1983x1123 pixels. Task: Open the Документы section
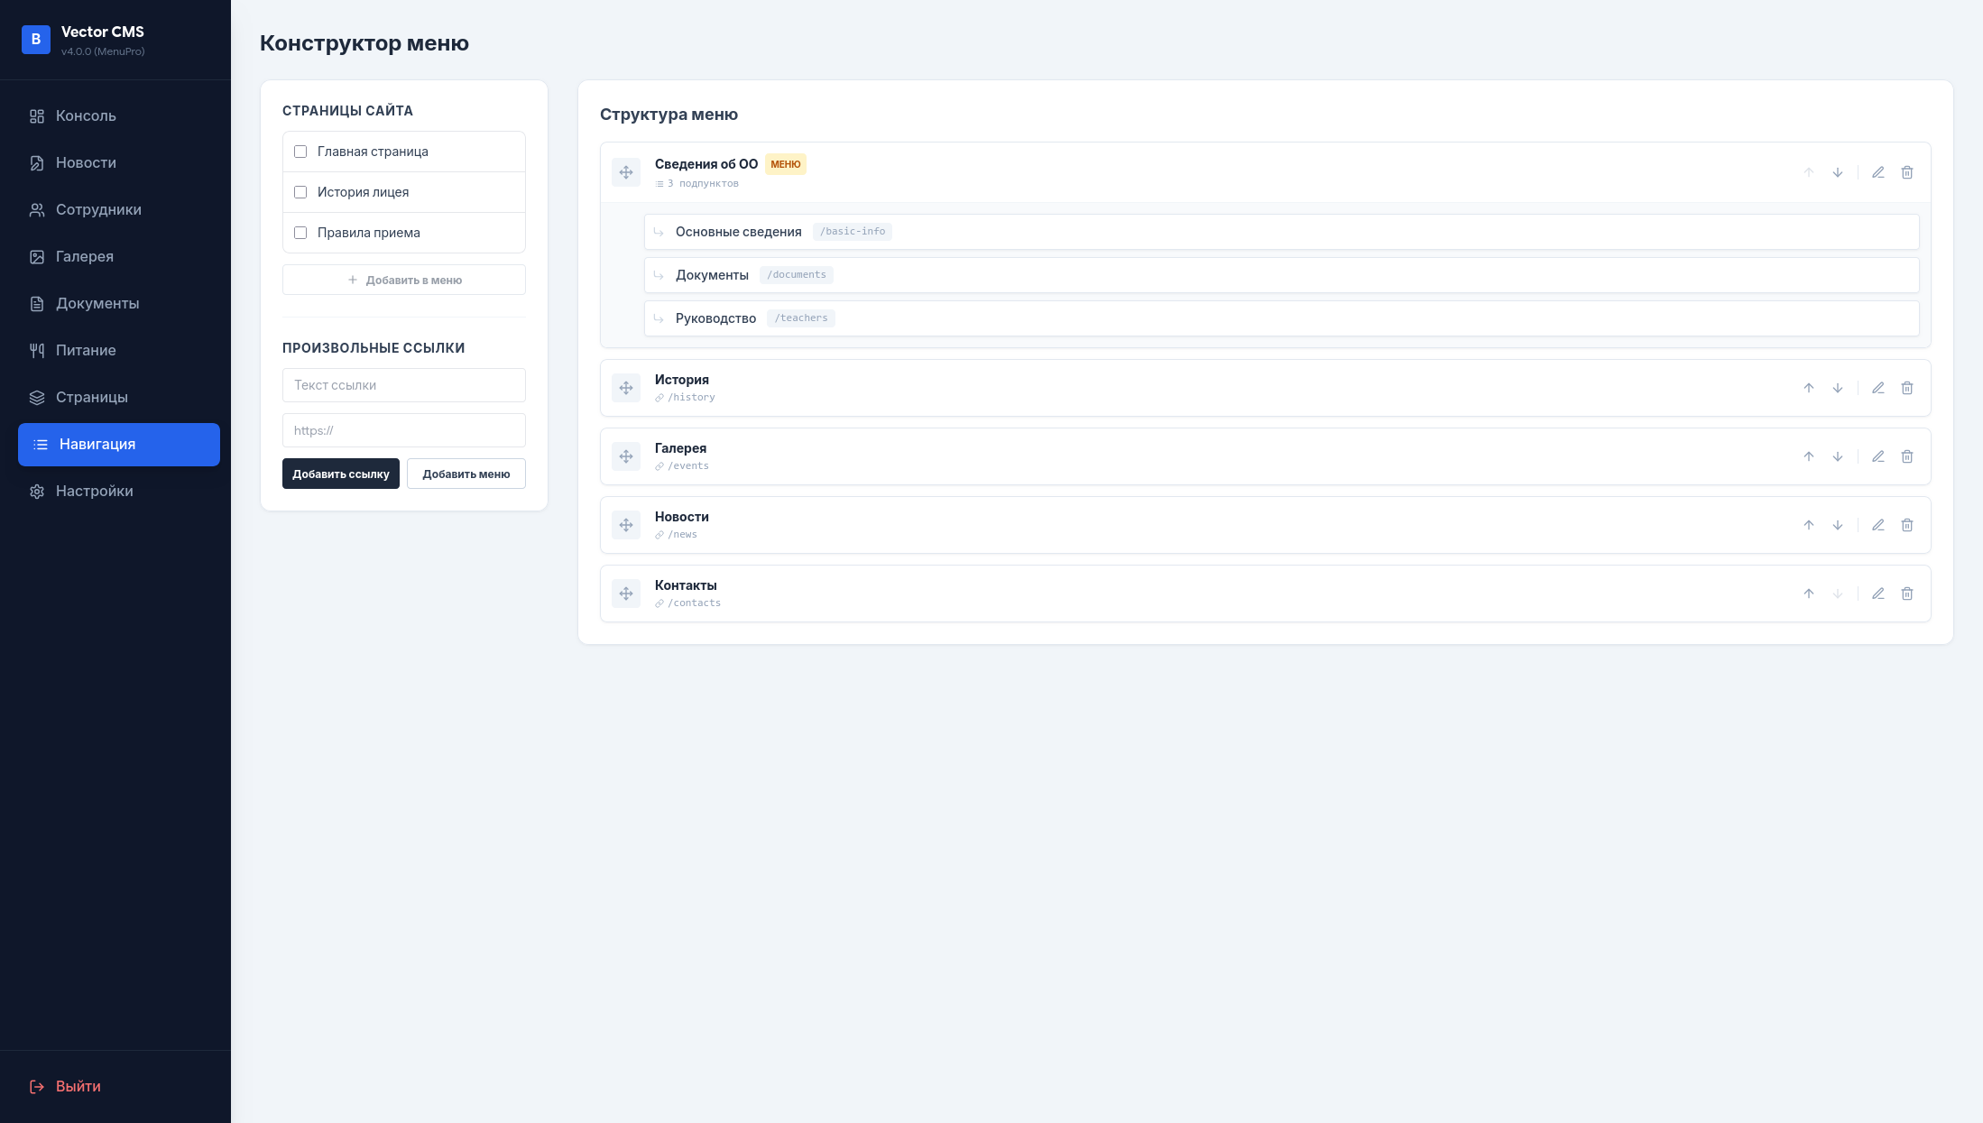(97, 303)
